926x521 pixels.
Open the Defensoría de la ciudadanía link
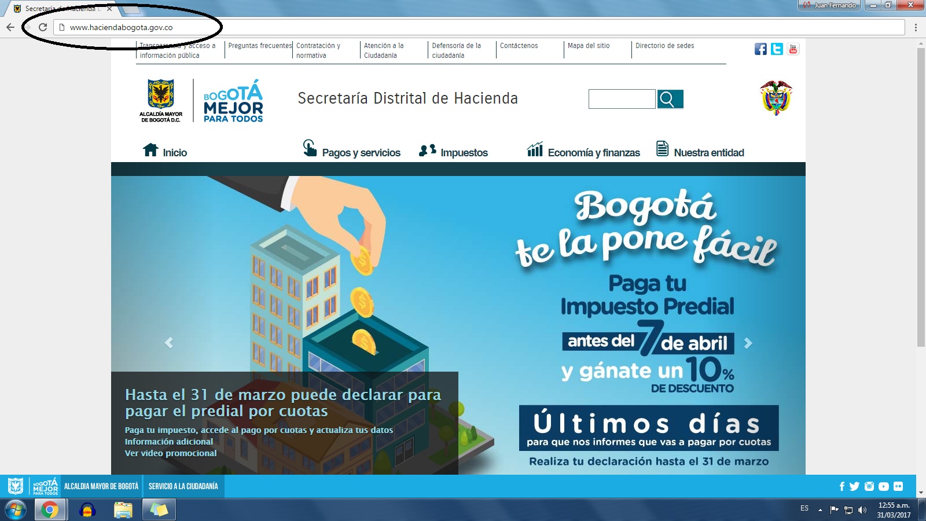(x=457, y=50)
